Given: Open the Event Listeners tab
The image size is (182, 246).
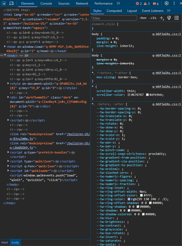Looking at the screenshot, I should pos(153,11).
